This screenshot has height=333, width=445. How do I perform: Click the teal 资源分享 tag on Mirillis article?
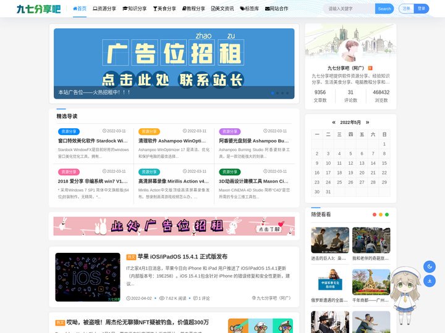[150, 172]
